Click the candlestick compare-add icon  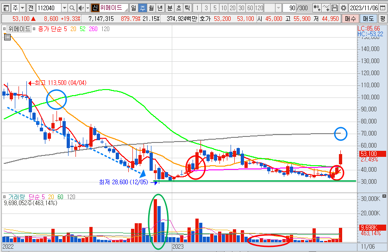coord(317,8)
